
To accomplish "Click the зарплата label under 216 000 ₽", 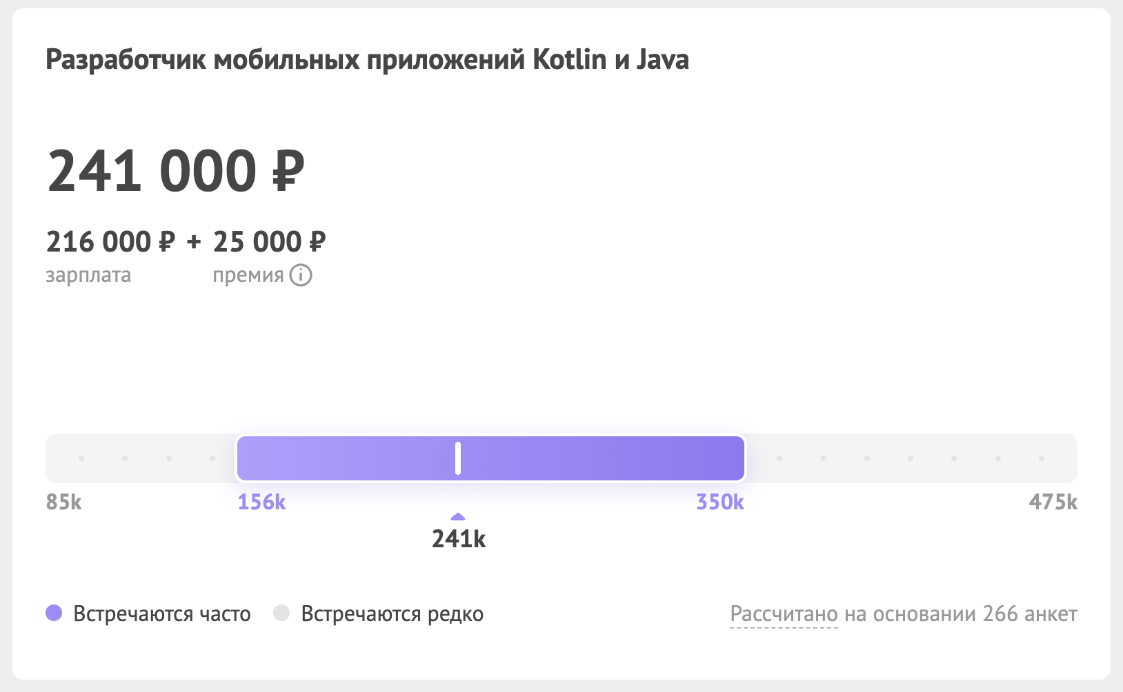I will tap(88, 275).
